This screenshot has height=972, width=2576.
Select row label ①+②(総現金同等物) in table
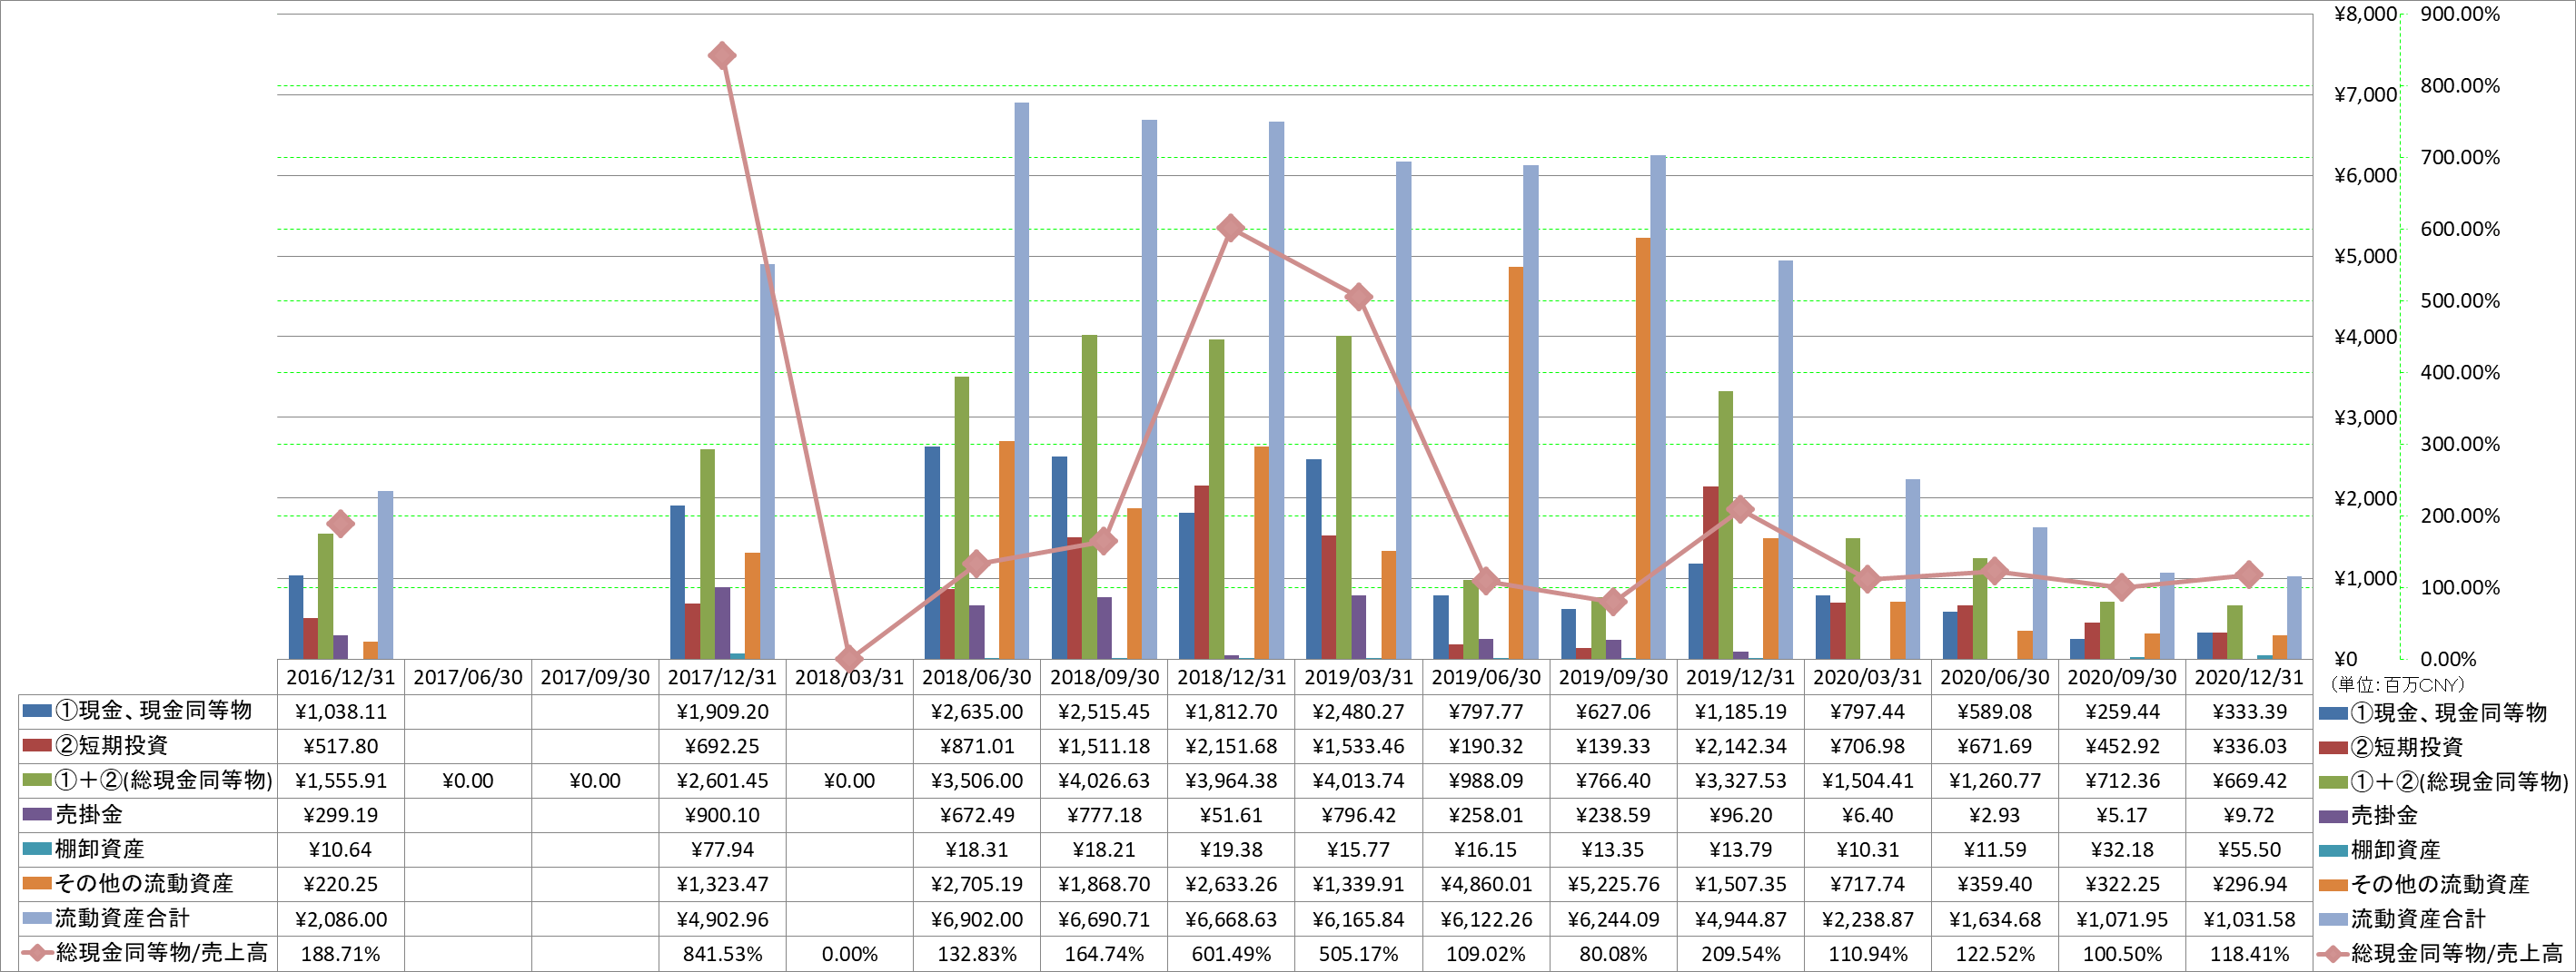163,781
